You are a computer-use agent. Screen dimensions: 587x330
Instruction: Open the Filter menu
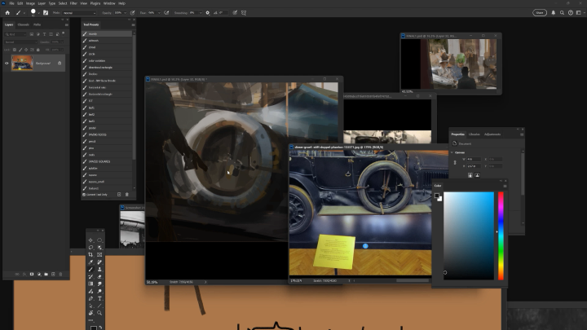coord(73,3)
